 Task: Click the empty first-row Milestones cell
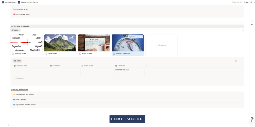click(64, 70)
